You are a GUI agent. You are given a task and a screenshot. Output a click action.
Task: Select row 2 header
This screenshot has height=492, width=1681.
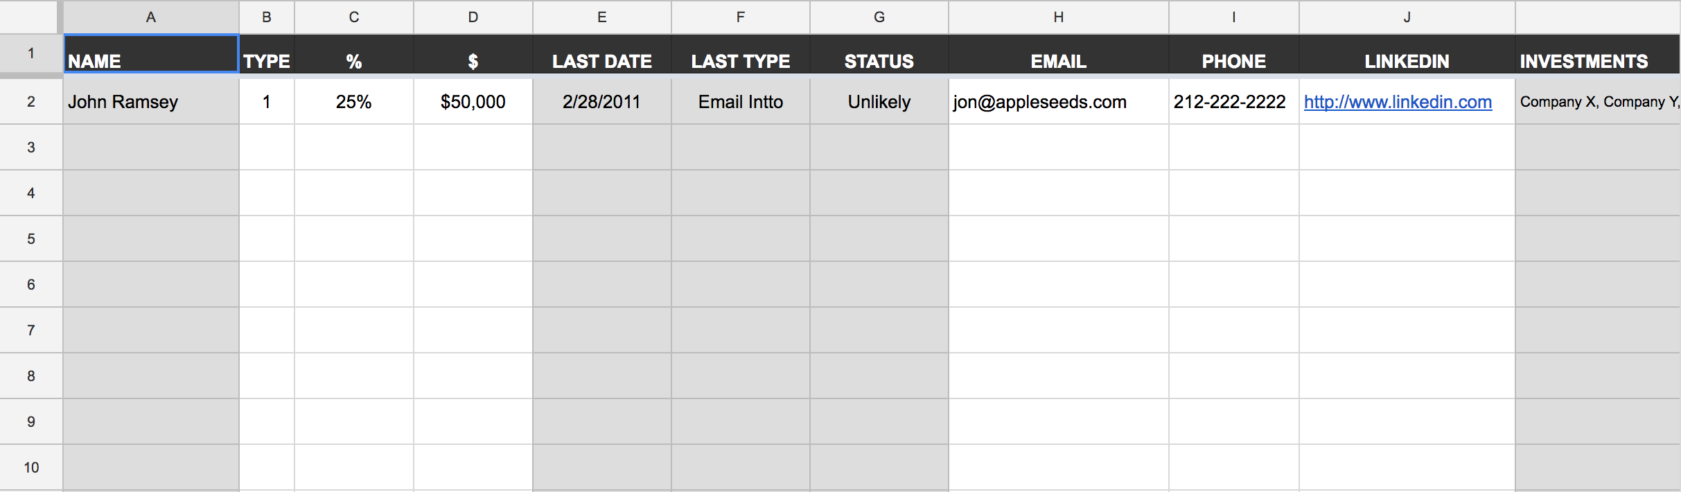tap(31, 102)
